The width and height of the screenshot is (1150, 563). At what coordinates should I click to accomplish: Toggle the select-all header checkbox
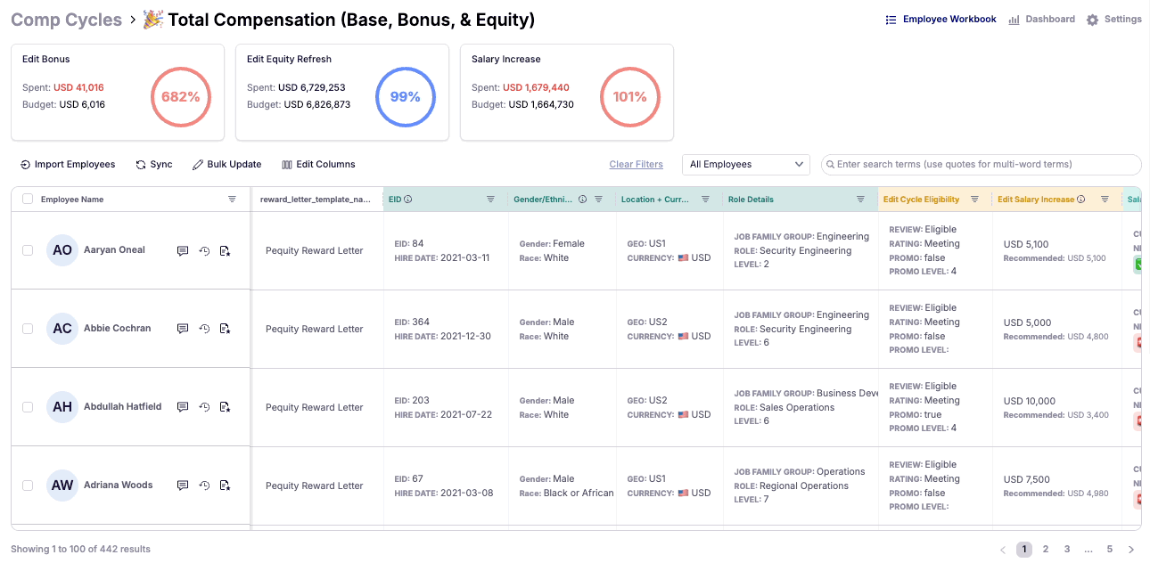click(28, 200)
